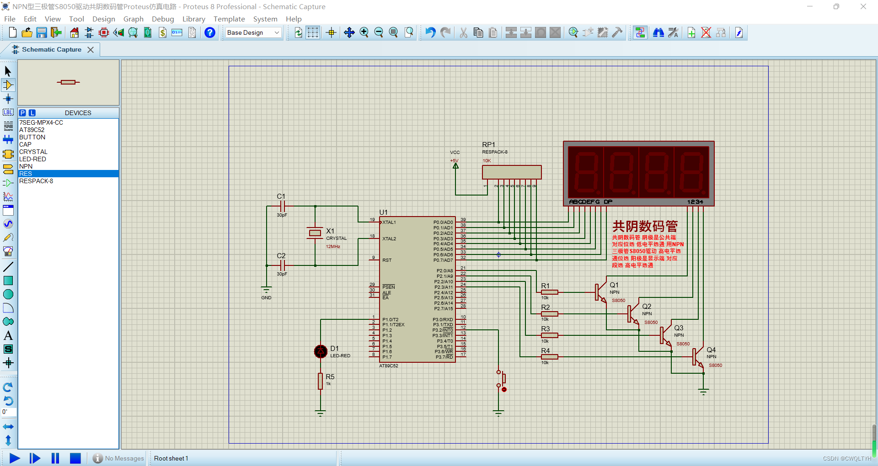Select NPN in devices list
This screenshot has height=466, width=878.
click(x=68, y=166)
